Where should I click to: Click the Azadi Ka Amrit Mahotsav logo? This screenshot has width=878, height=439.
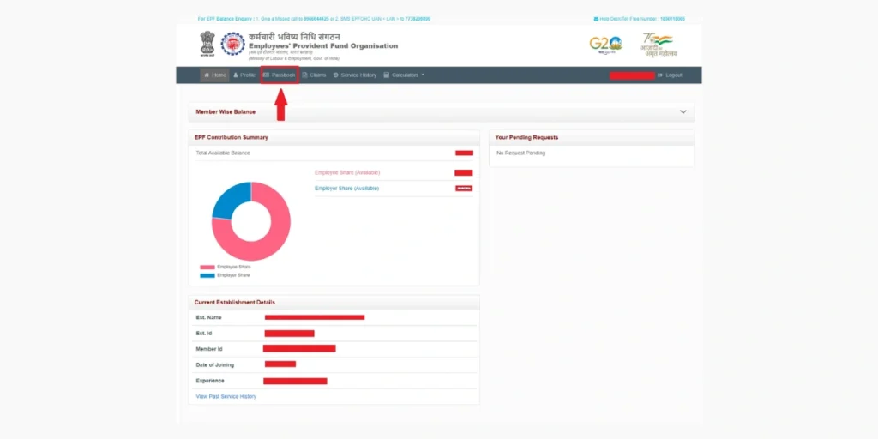(x=658, y=45)
